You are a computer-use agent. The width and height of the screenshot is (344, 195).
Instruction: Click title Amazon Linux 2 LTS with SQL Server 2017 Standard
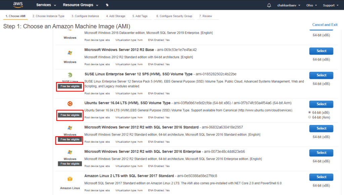pyautogui.click(x=129, y=176)
